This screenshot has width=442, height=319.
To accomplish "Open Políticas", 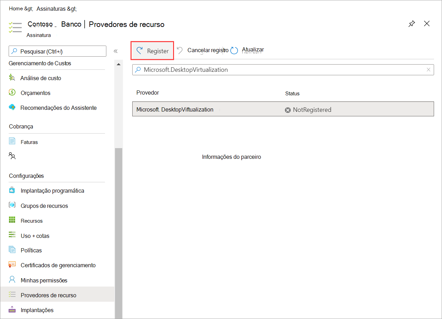I will pos(31,250).
